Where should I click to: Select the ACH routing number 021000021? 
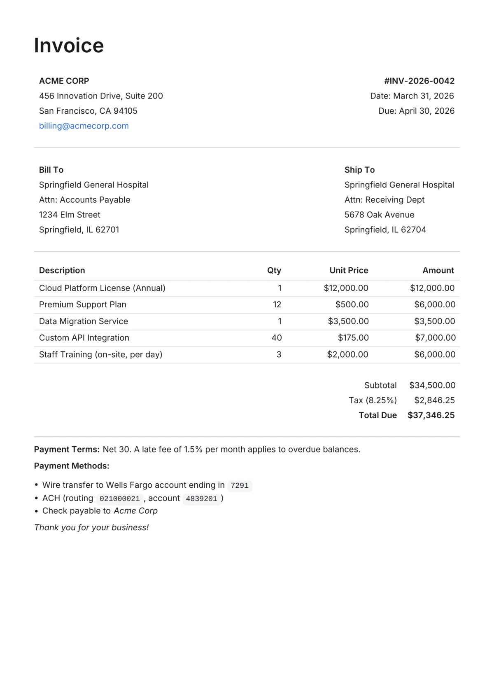pos(119,499)
